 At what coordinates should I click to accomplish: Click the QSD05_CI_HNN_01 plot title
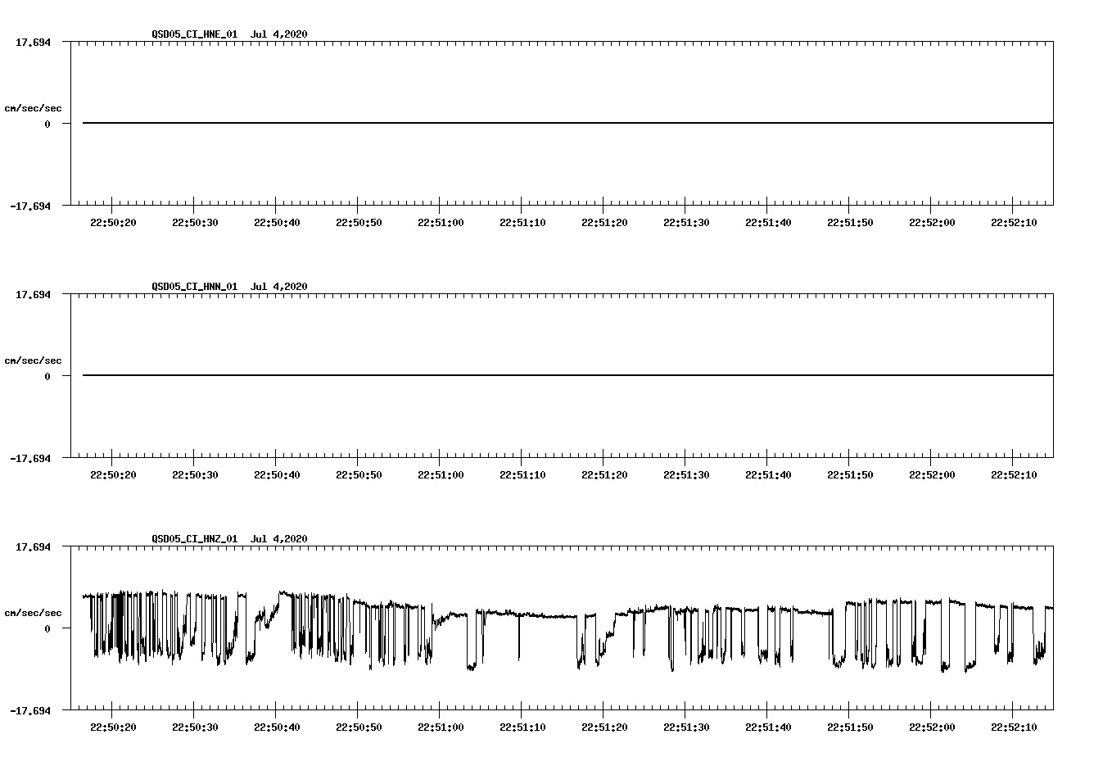pos(229,287)
